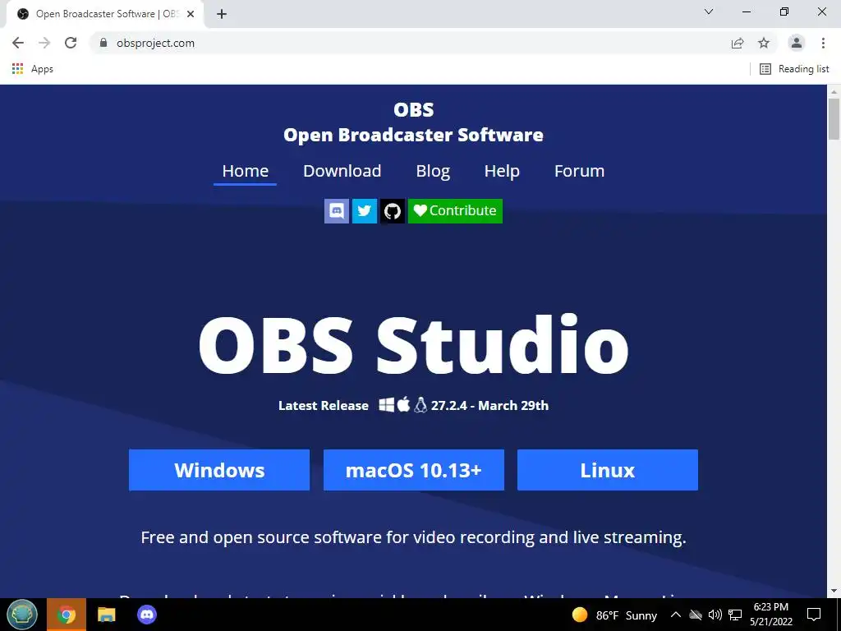Click the page vertical scrollbar thumb

[x=834, y=118]
